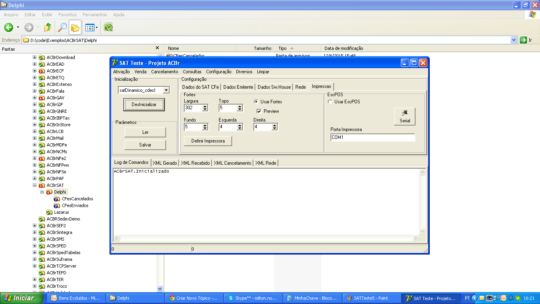
Task: Click inside the Largura value field
Action: pos(193,108)
